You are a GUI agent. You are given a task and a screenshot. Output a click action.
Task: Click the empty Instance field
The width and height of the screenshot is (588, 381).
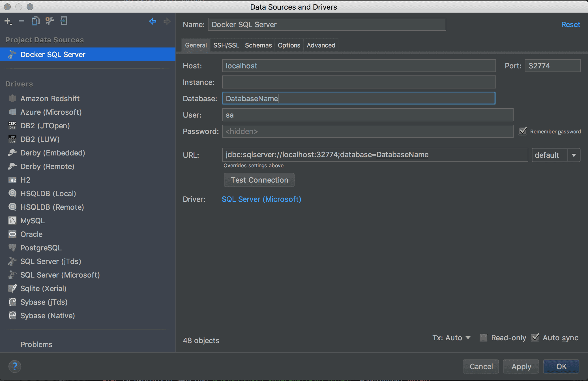[x=359, y=82]
